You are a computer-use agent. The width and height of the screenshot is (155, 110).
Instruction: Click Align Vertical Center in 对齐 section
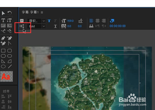10,102
